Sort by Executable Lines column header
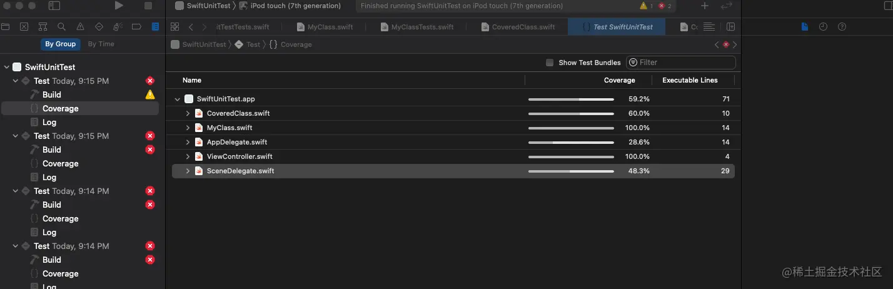This screenshot has width=893, height=289. [690, 80]
